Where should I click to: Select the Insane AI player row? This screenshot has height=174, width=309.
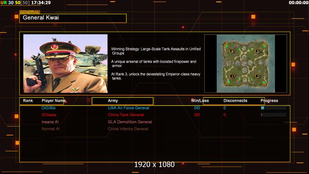(50, 122)
